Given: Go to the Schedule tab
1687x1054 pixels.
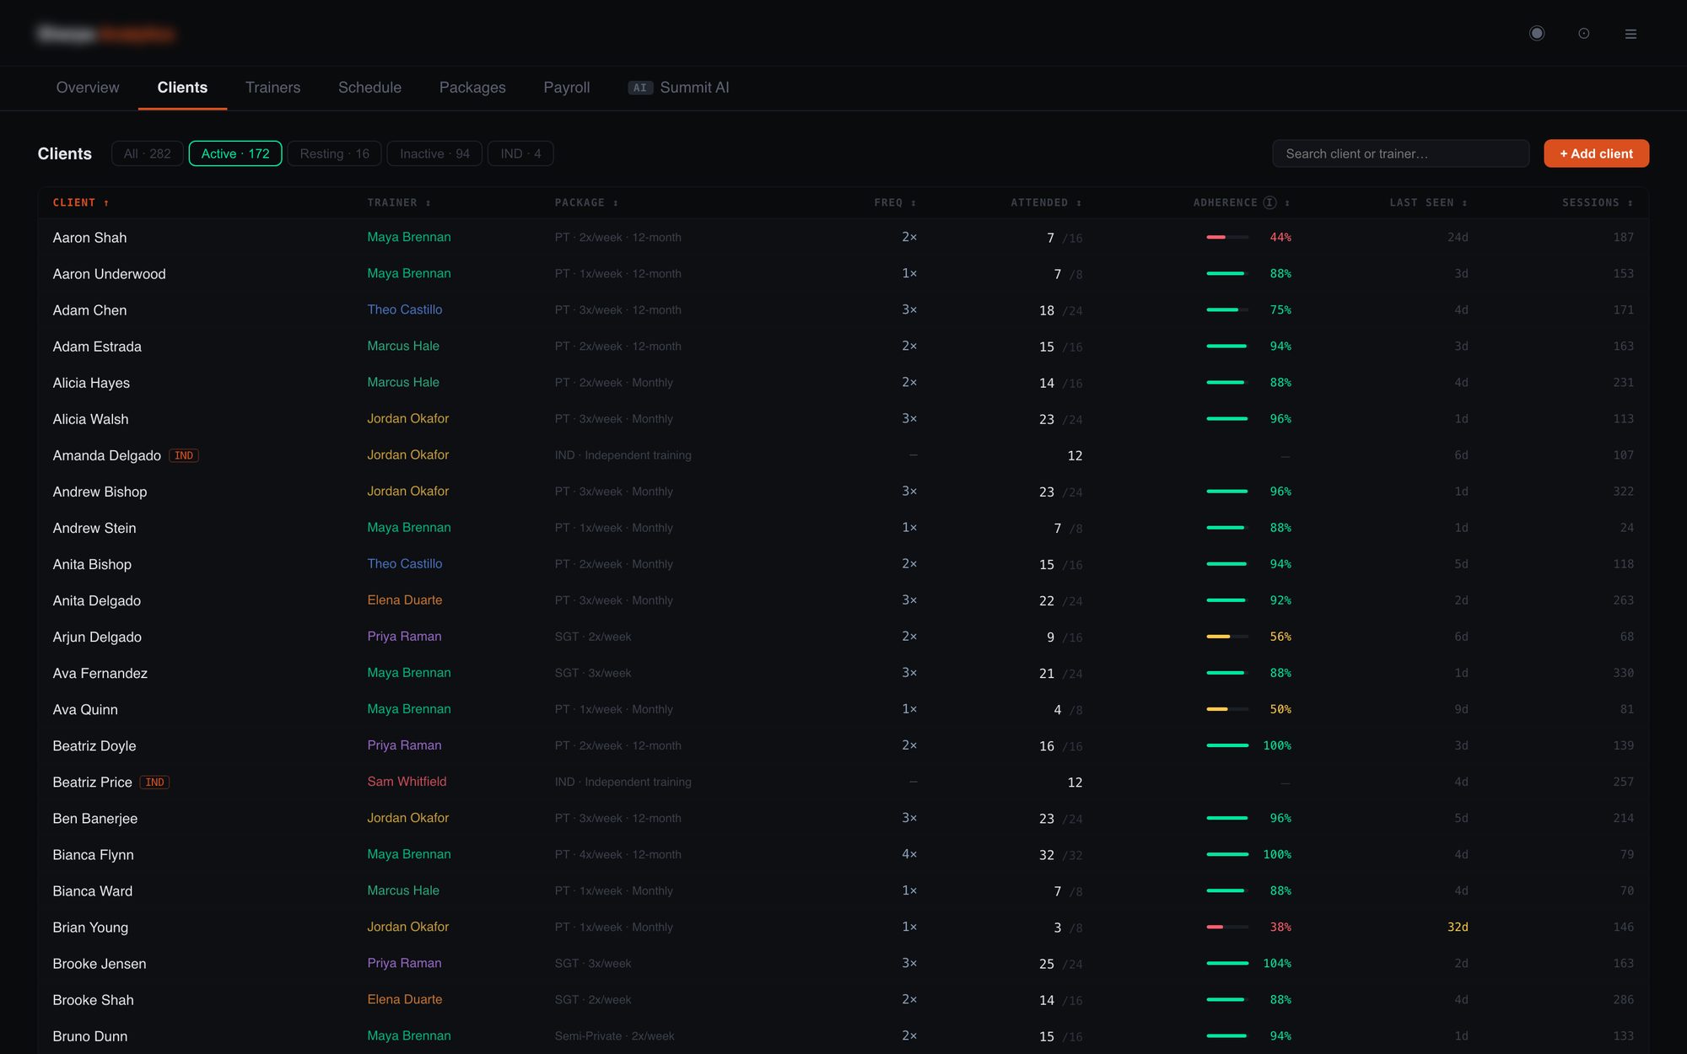Looking at the screenshot, I should (x=369, y=88).
